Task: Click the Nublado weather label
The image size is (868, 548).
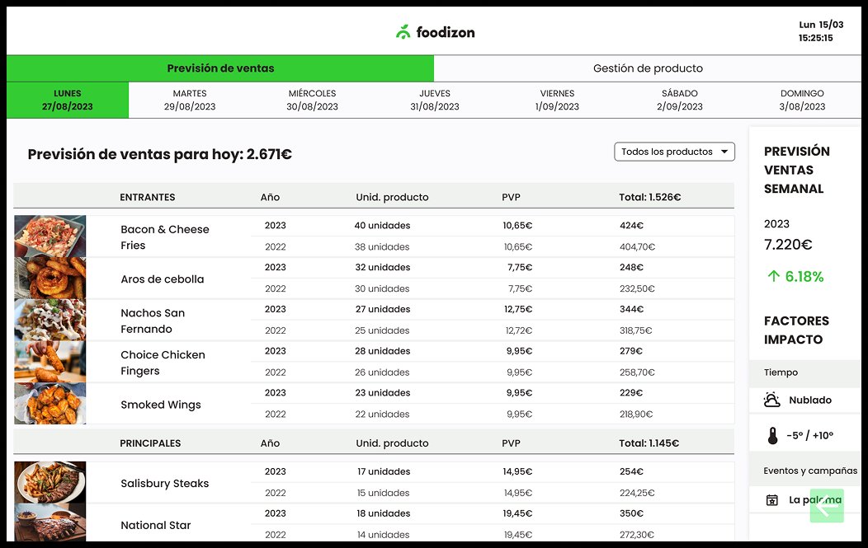Action: (x=810, y=400)
